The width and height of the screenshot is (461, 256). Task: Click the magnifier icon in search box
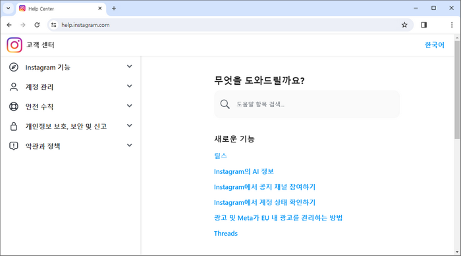225,104
